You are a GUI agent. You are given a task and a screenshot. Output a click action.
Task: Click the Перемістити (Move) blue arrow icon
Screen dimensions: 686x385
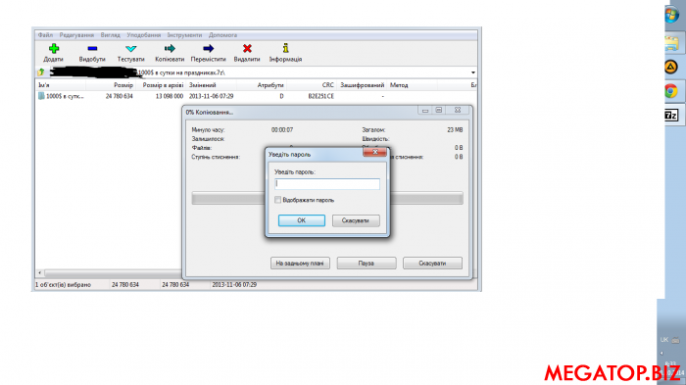coord(208,49)
